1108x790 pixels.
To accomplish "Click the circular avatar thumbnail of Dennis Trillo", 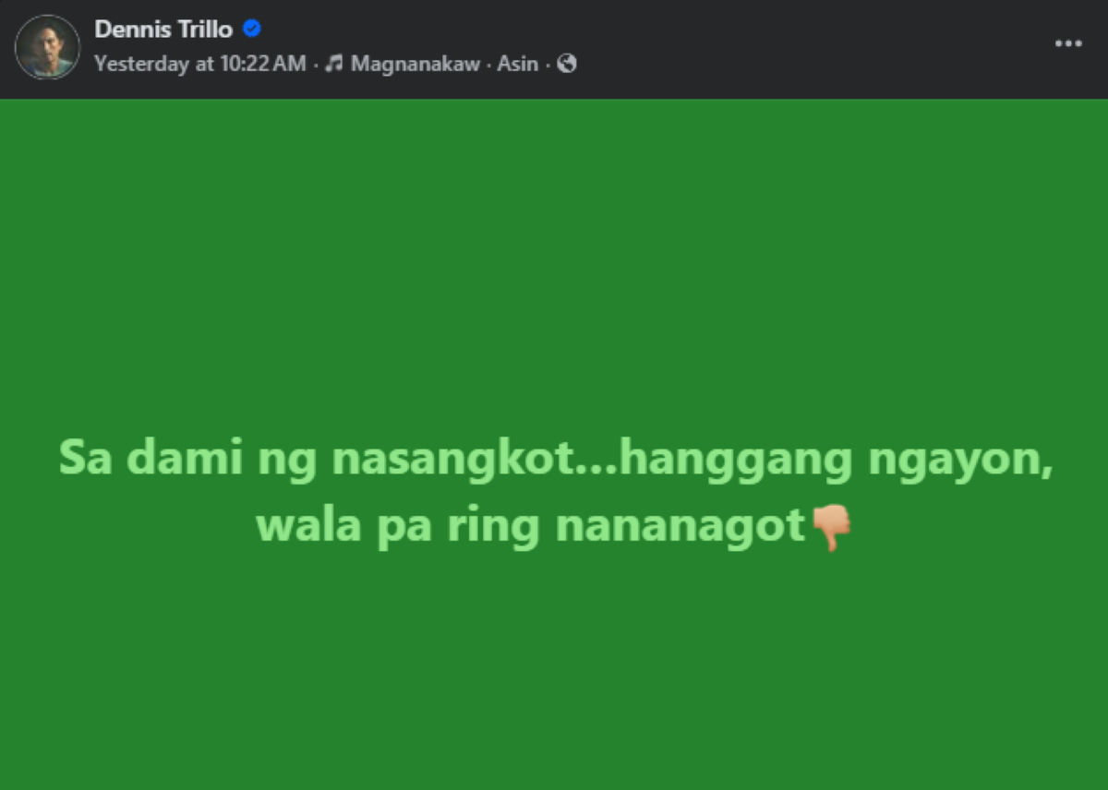I will coord(47,47).
